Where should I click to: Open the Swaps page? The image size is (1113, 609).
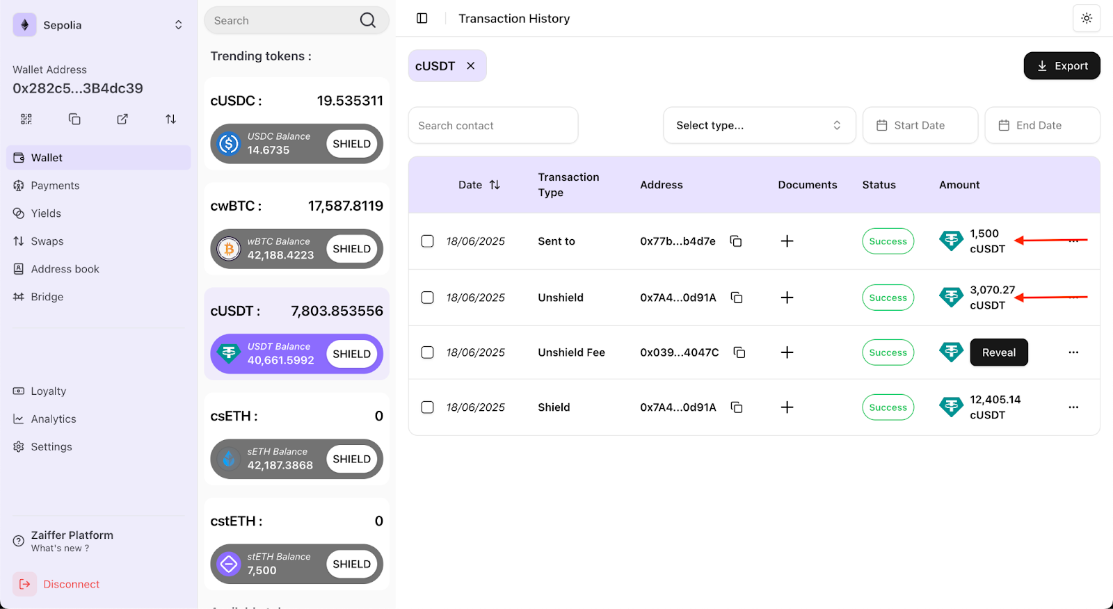tap(99, 241)
